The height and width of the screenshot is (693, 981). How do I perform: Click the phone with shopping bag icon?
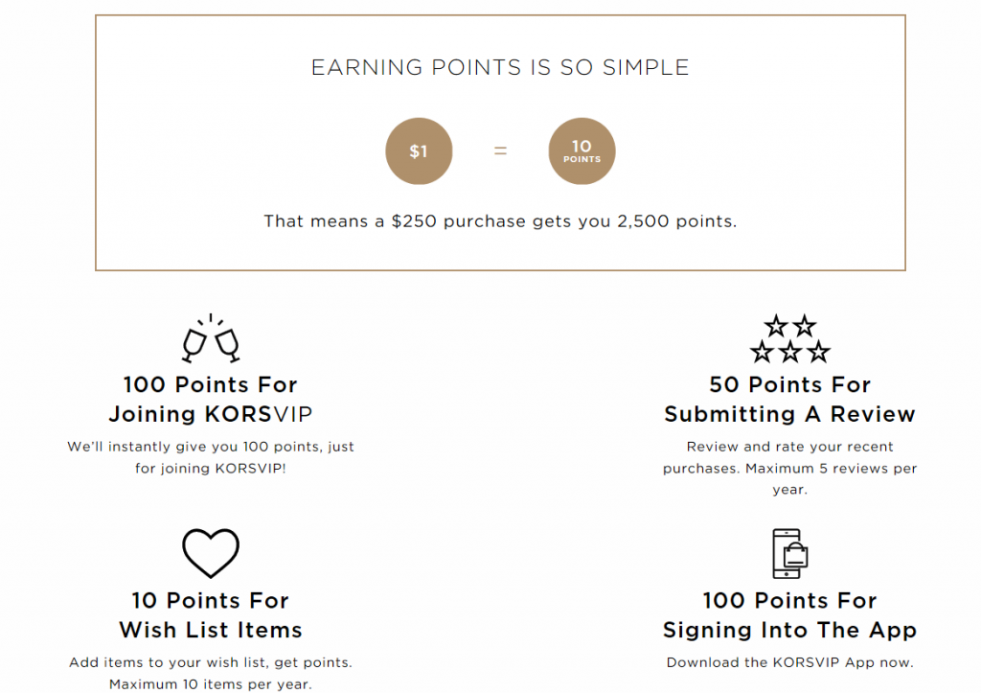point(790,553)
